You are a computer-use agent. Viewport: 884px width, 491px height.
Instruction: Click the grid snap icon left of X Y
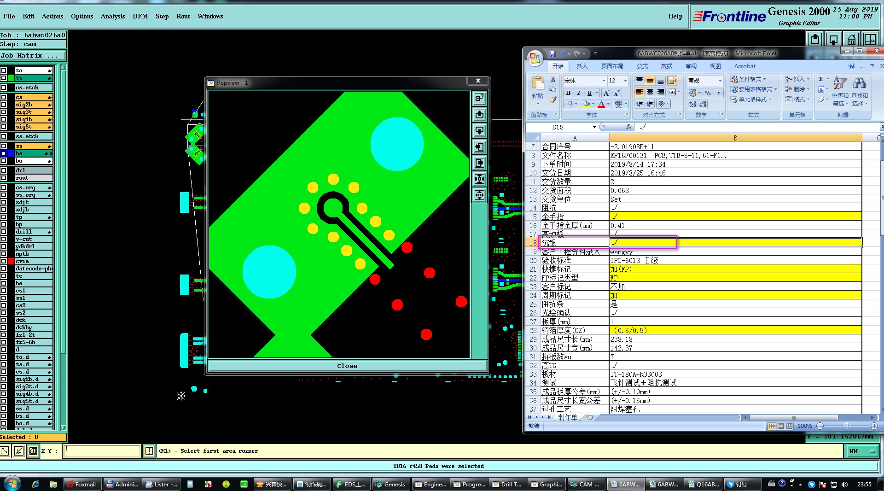(x=33, y=451)
